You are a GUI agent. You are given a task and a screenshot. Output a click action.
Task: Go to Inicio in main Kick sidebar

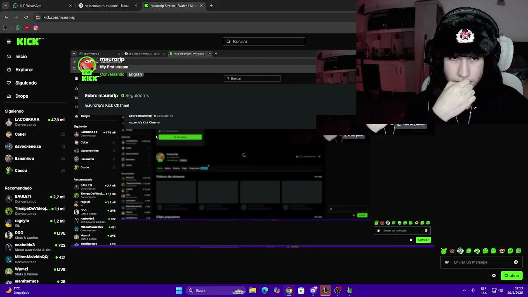pos(21,57)
